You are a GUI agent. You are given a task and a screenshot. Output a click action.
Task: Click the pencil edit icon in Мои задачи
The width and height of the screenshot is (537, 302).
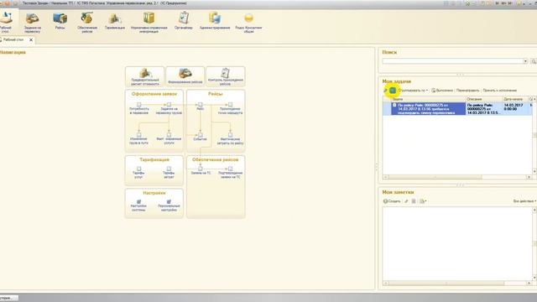(385, 91)
